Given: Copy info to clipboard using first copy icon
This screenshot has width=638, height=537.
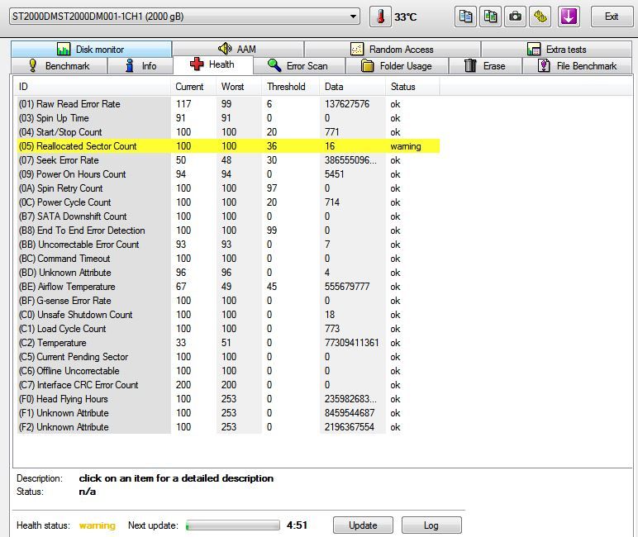Looking at the screenshot, I should click(x=466, y=17).
